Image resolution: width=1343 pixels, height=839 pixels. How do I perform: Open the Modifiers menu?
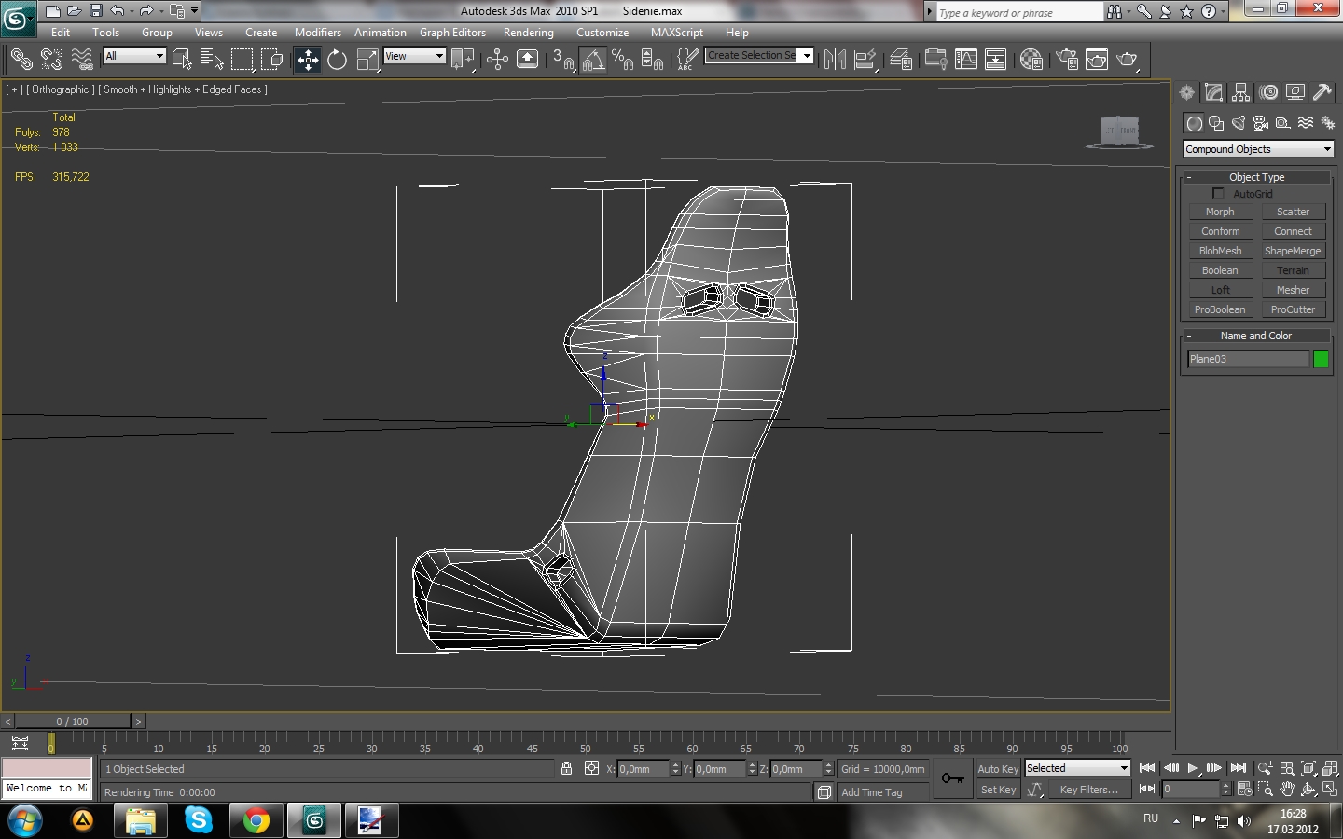click(317, 33)
